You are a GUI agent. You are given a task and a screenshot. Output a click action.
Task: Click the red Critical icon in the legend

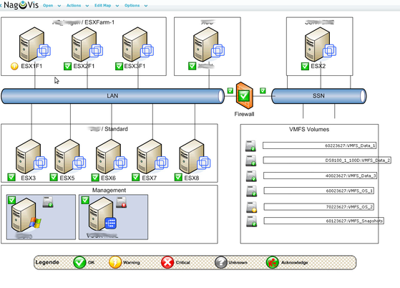pos(167,262)
